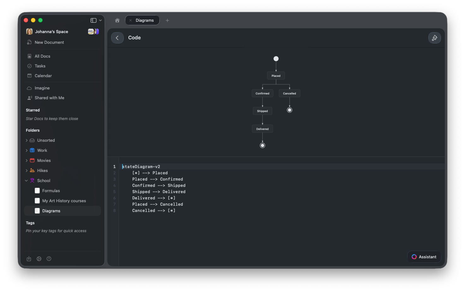This screenshot has height=292, width=465.
Task: Open a new tab with the plus button
Action: click(167, 20)
